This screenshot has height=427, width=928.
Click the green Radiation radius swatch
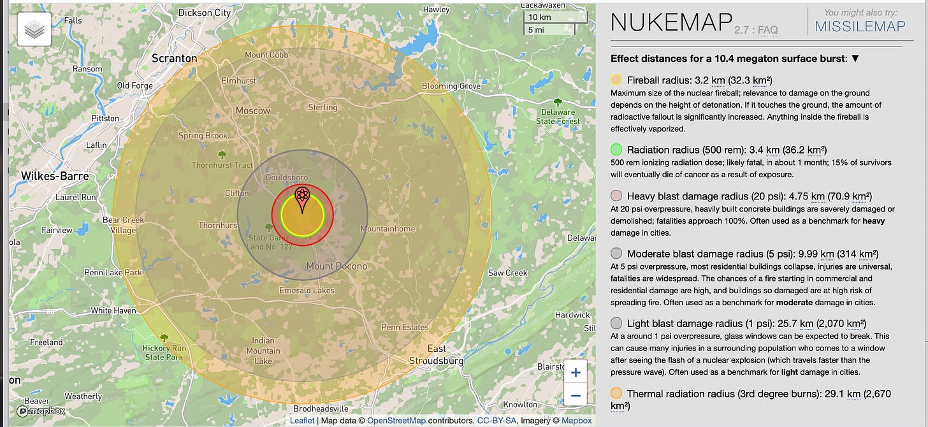616,150
